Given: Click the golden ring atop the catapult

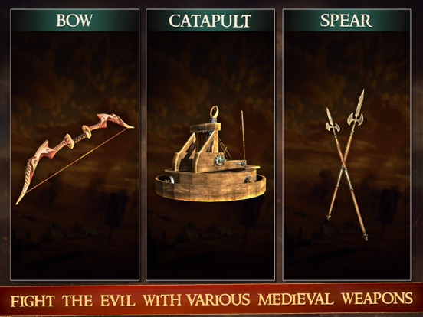Looking at the screenshot, I should pyautogui.click(x=215, y=112).
